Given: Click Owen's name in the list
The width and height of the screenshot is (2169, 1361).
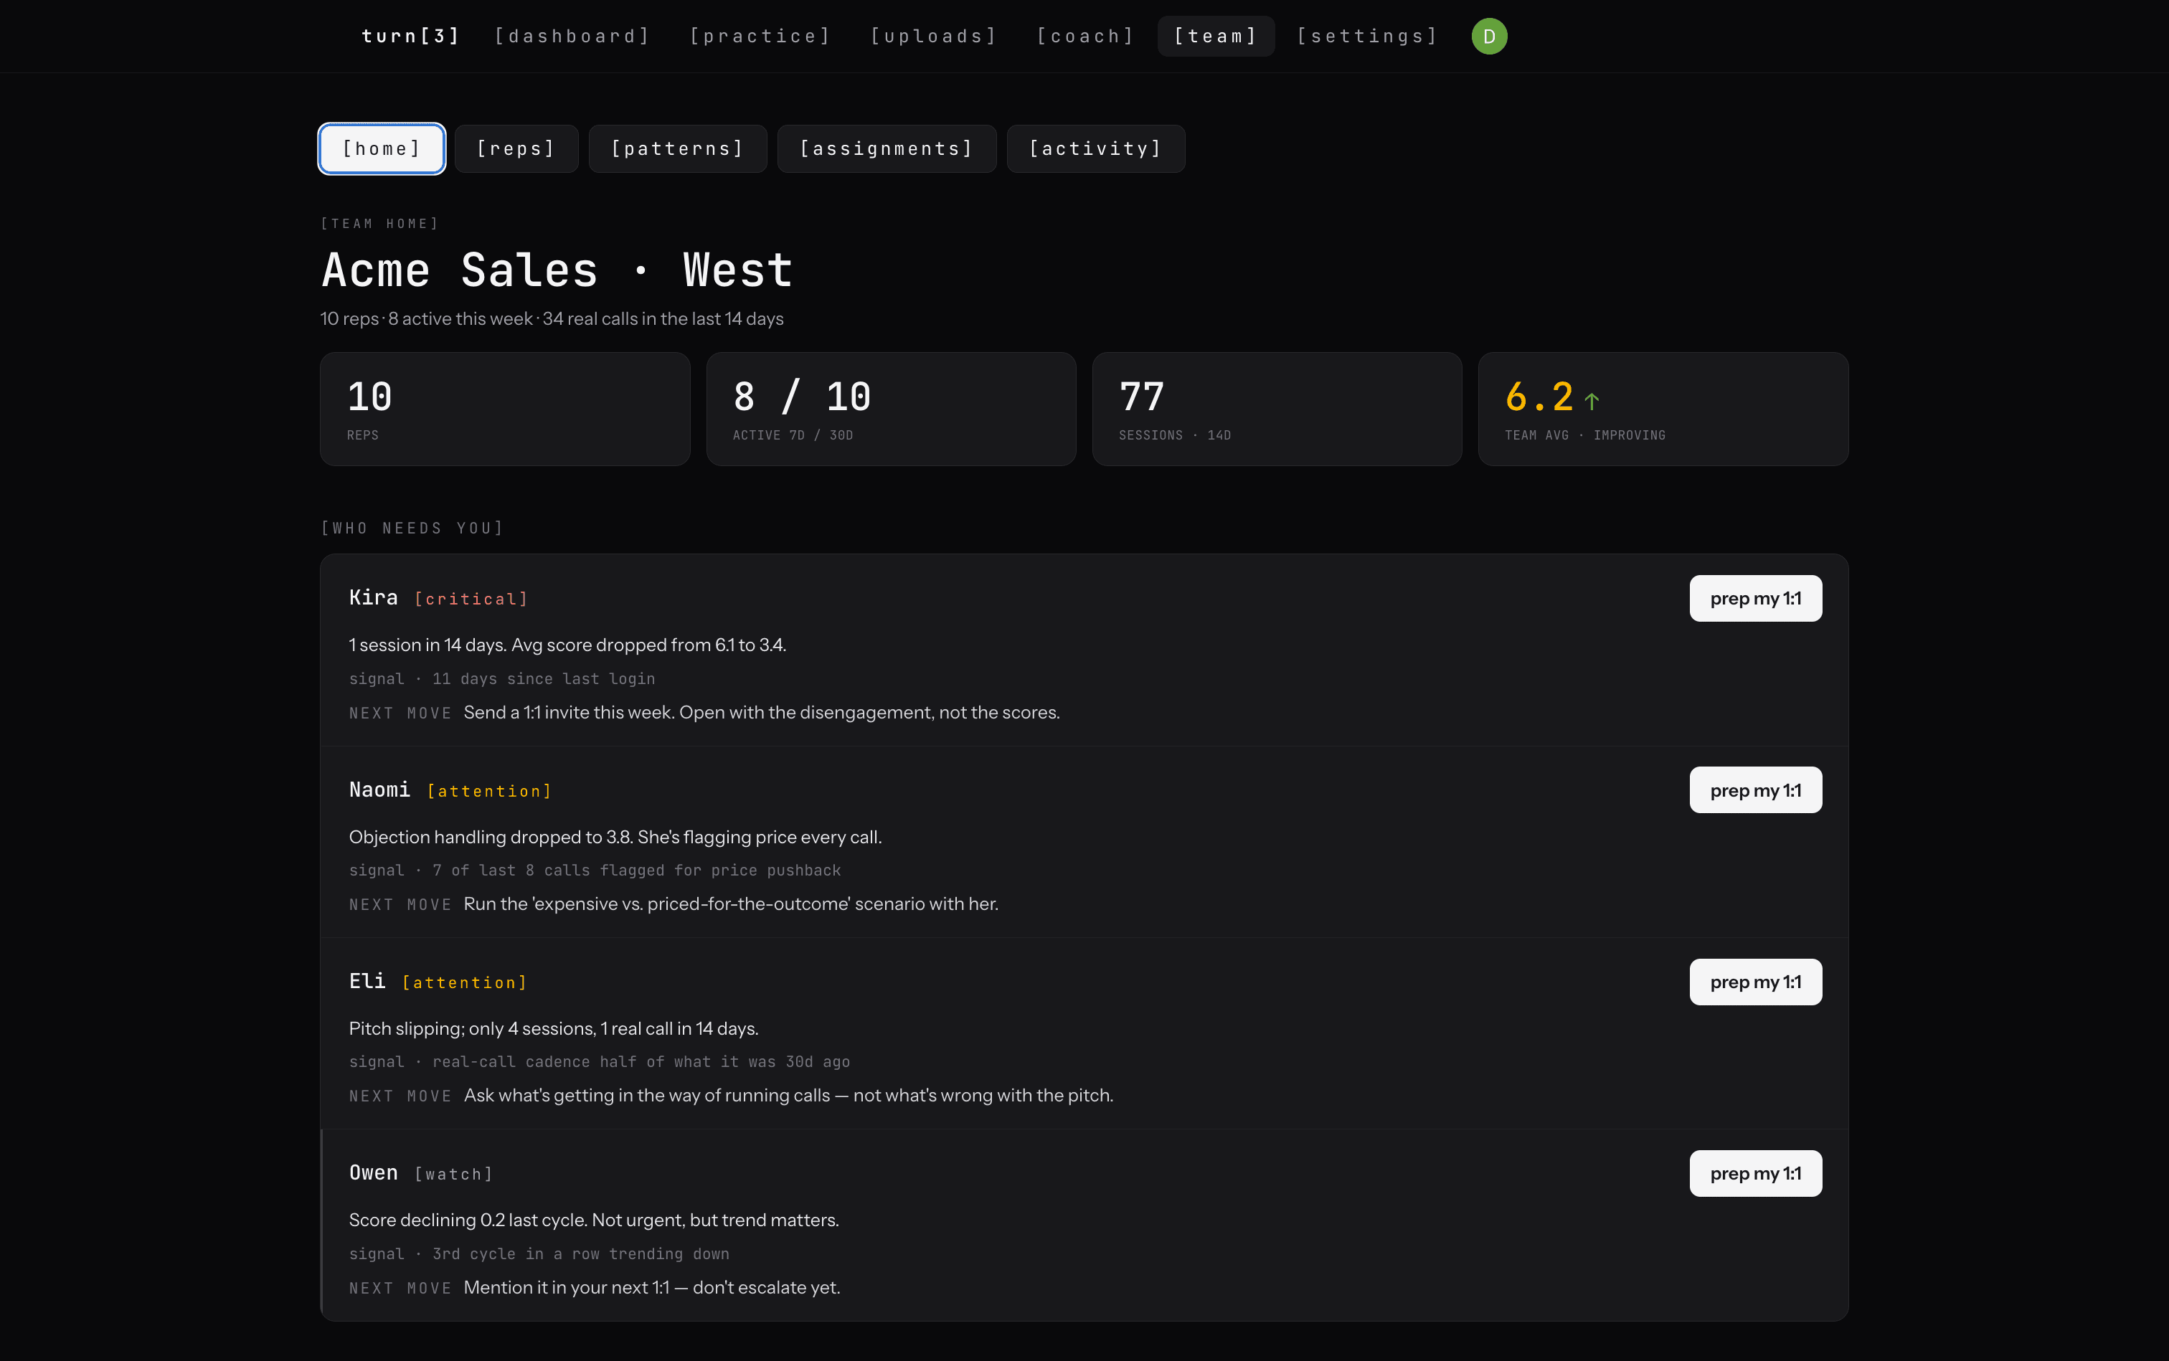Looking at the screenshot, I should pos(374,1173).
